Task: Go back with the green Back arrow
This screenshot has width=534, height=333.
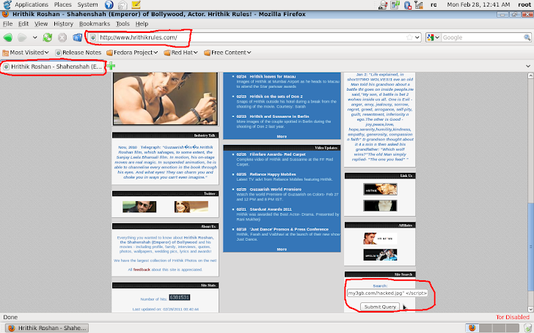Action: pyautogui.click(x=8, y=37)
